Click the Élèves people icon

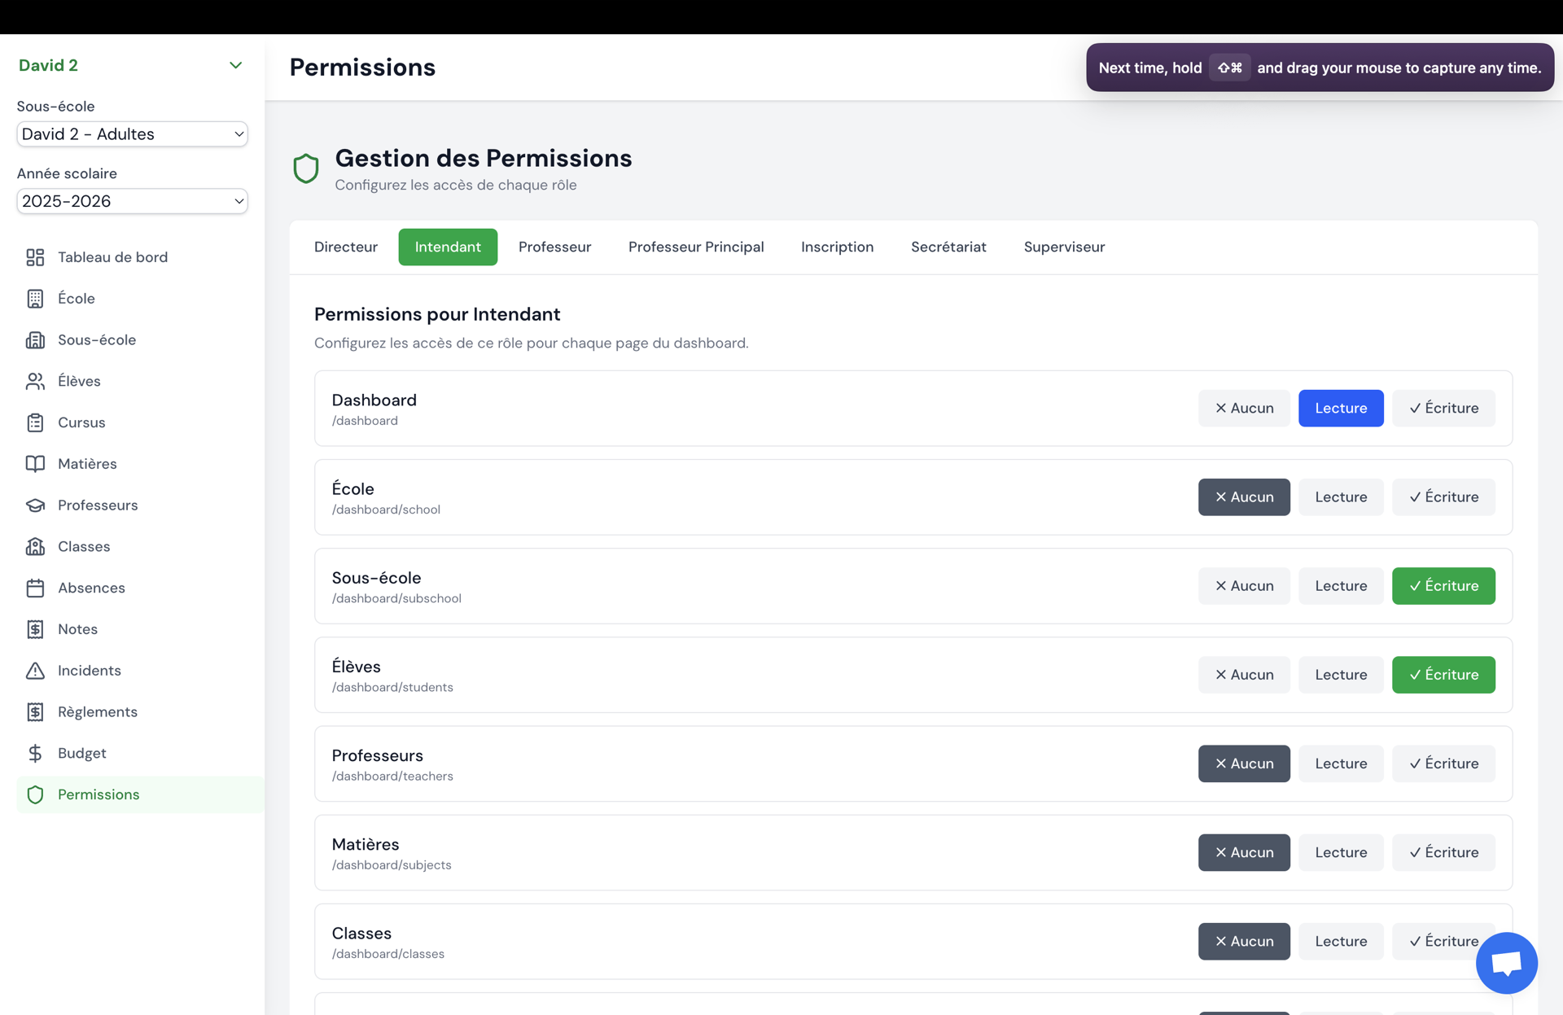pyautogui.click(x=35, y=381)
